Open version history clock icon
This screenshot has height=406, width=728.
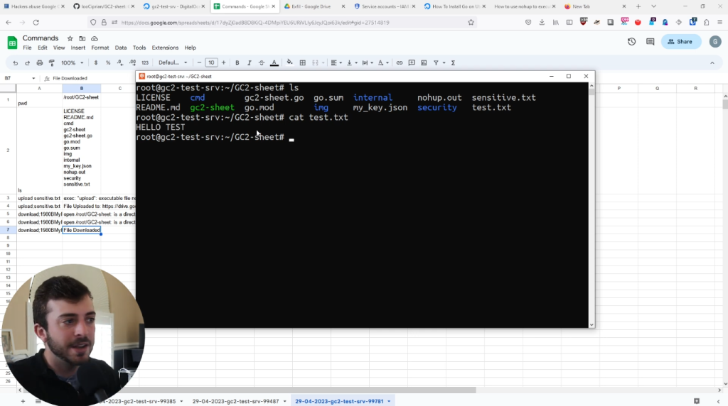(631, 42)
